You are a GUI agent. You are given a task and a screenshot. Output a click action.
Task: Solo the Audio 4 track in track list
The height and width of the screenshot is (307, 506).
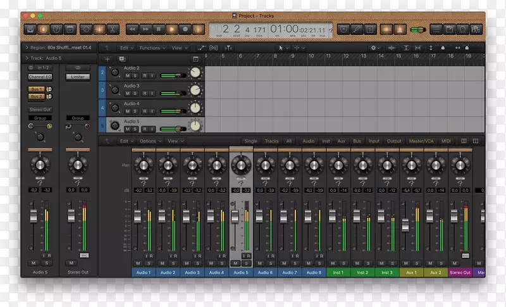pos(135,111)
